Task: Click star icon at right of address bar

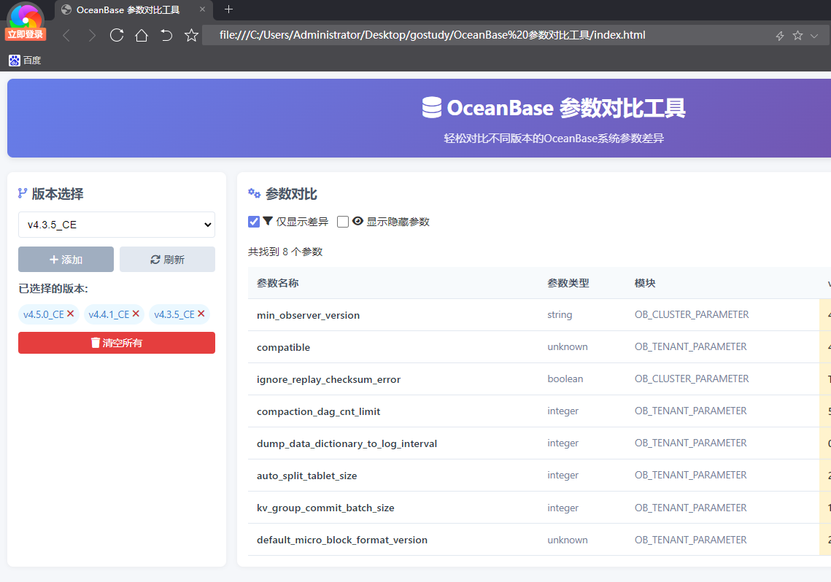Action: click(x=797, y=36)
